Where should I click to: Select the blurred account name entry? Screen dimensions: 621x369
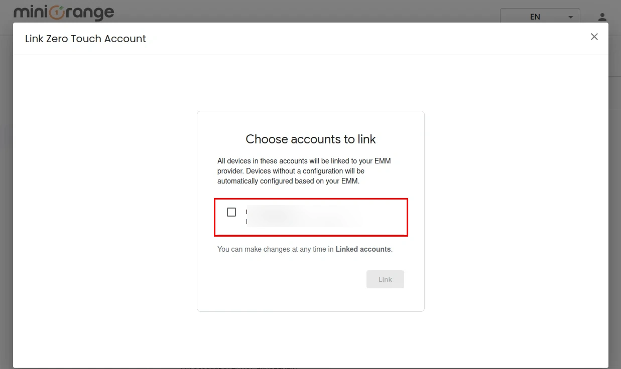point(301,217)
